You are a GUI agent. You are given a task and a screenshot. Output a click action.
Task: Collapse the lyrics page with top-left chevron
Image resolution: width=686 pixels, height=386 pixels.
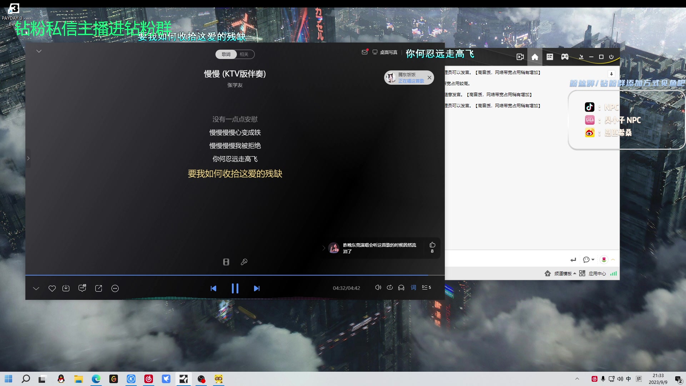(39, 51)
